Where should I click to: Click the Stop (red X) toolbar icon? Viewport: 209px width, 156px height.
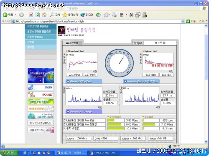31,15
